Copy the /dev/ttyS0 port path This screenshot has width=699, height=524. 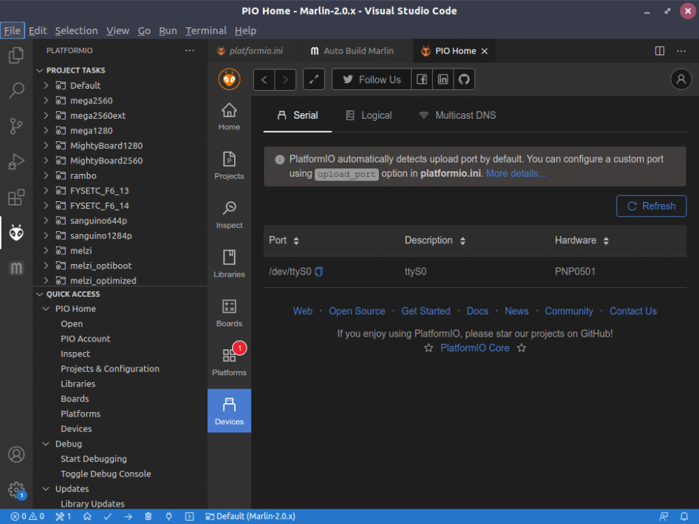(x=319, y=271)
